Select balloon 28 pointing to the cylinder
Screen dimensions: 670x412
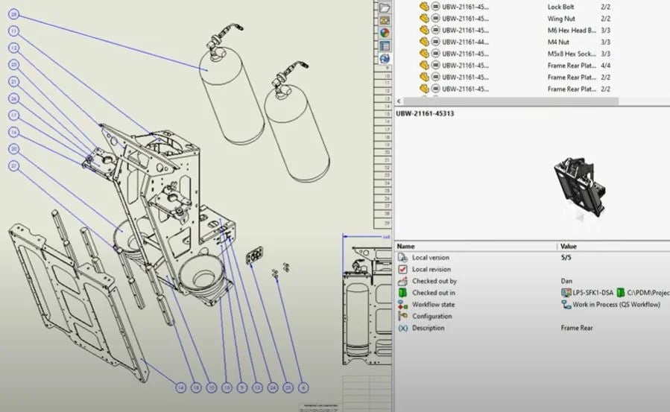click(x=13, y=14)
